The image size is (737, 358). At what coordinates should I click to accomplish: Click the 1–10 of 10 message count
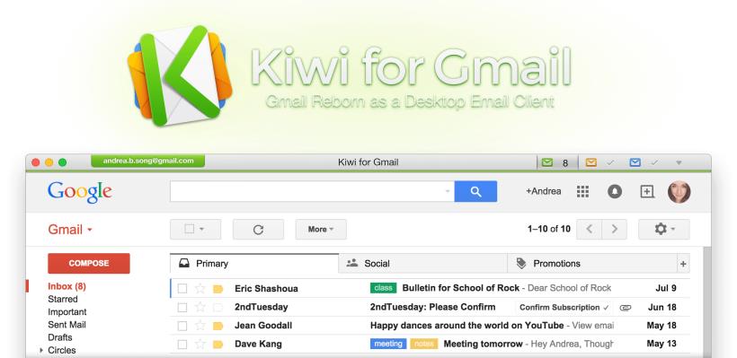click(x=549, y=229)
